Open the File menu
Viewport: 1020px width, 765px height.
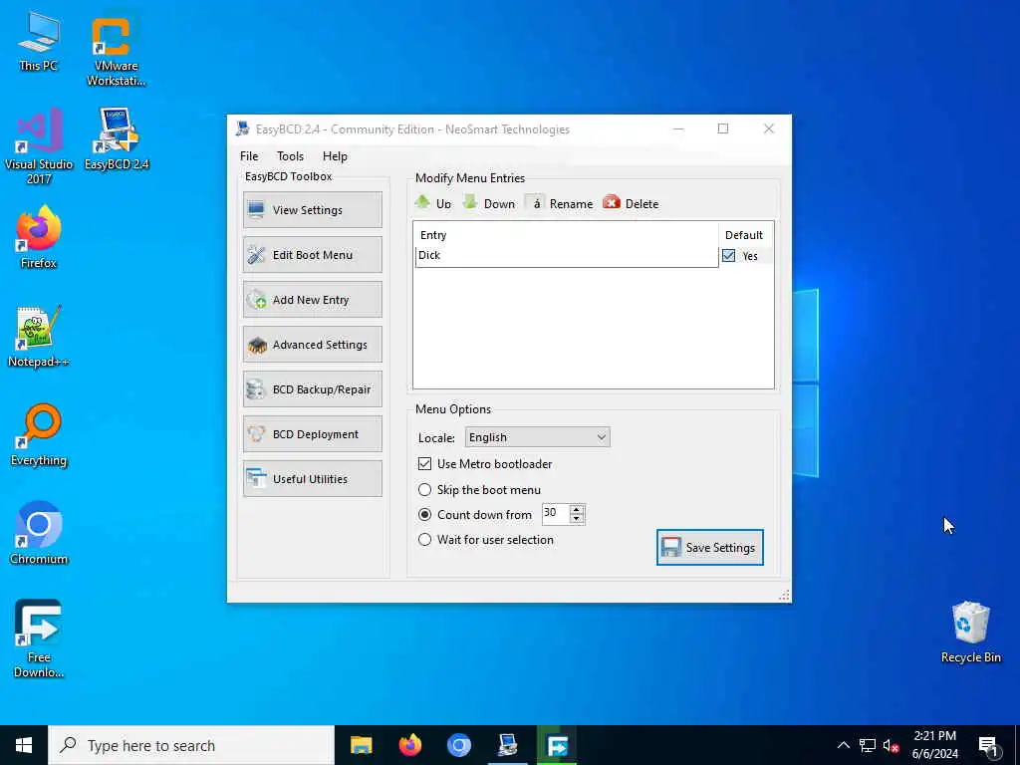point(248,156)
